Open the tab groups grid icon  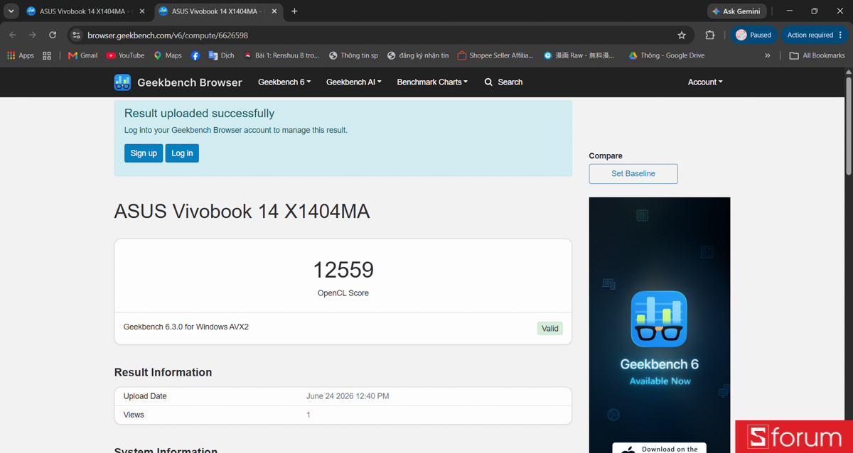[x=47, y=55]
